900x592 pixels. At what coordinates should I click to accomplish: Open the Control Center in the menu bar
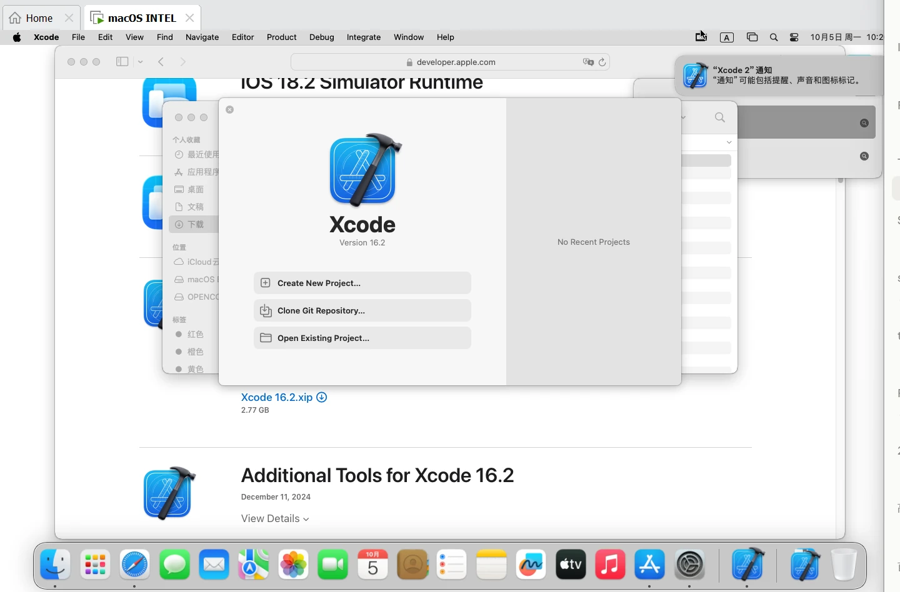794,37
